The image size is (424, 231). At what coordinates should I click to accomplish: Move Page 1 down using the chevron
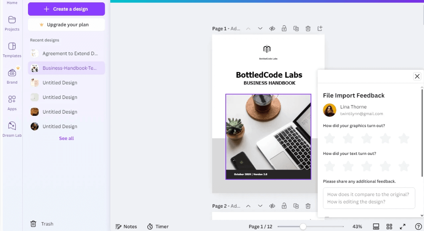[x=260, y=28]
